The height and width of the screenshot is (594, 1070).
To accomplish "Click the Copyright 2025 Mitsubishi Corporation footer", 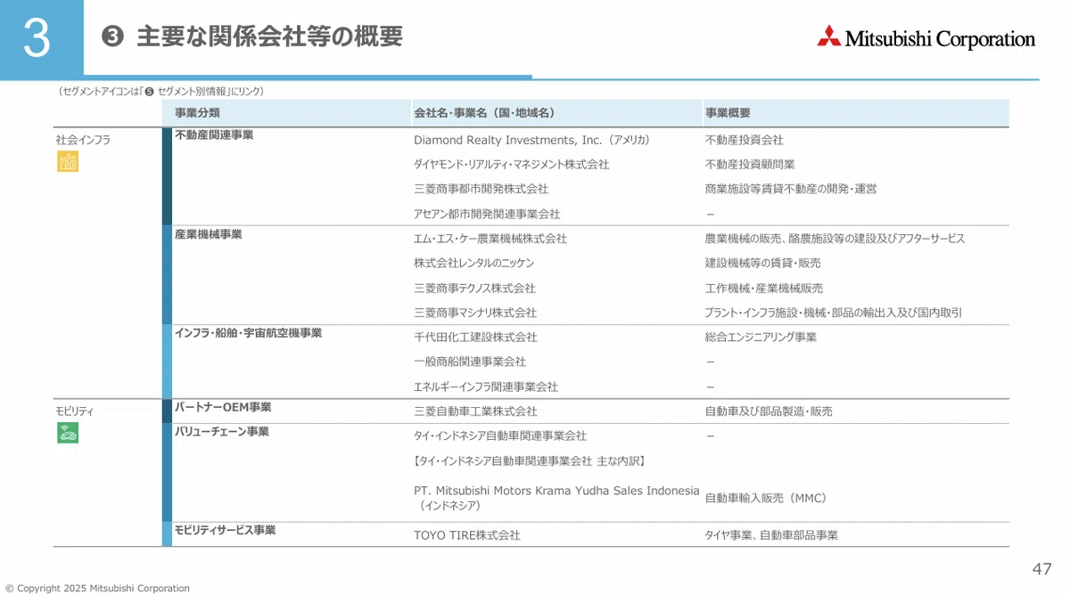I will point(97,588).
